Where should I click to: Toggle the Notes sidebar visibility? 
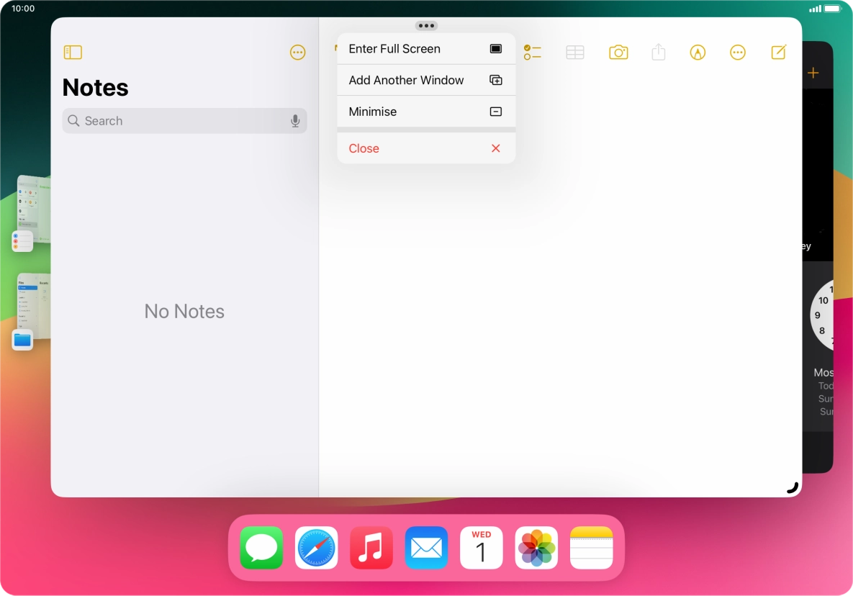coord(73,52)
